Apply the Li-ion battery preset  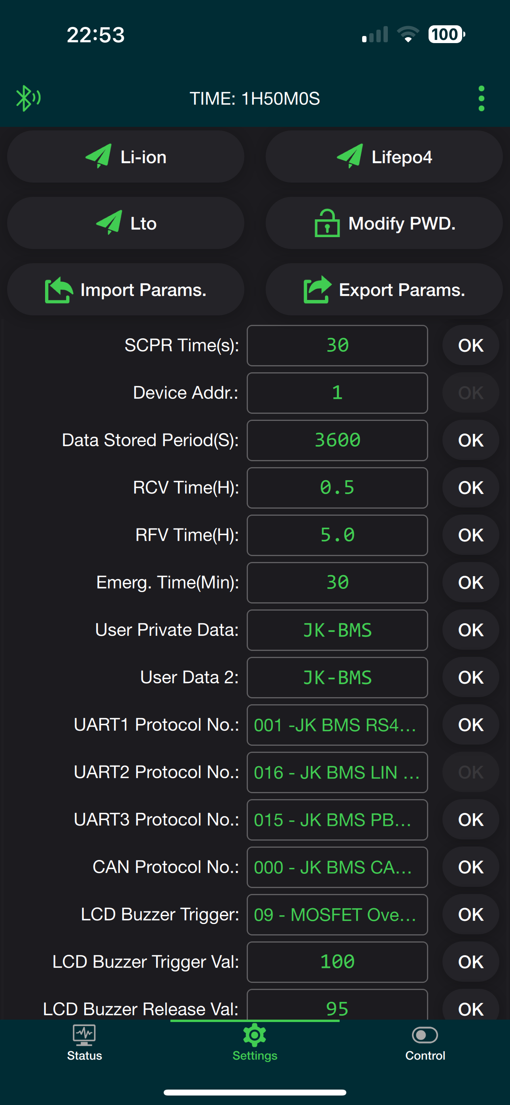pyautogui.click(x=126, y=157)
